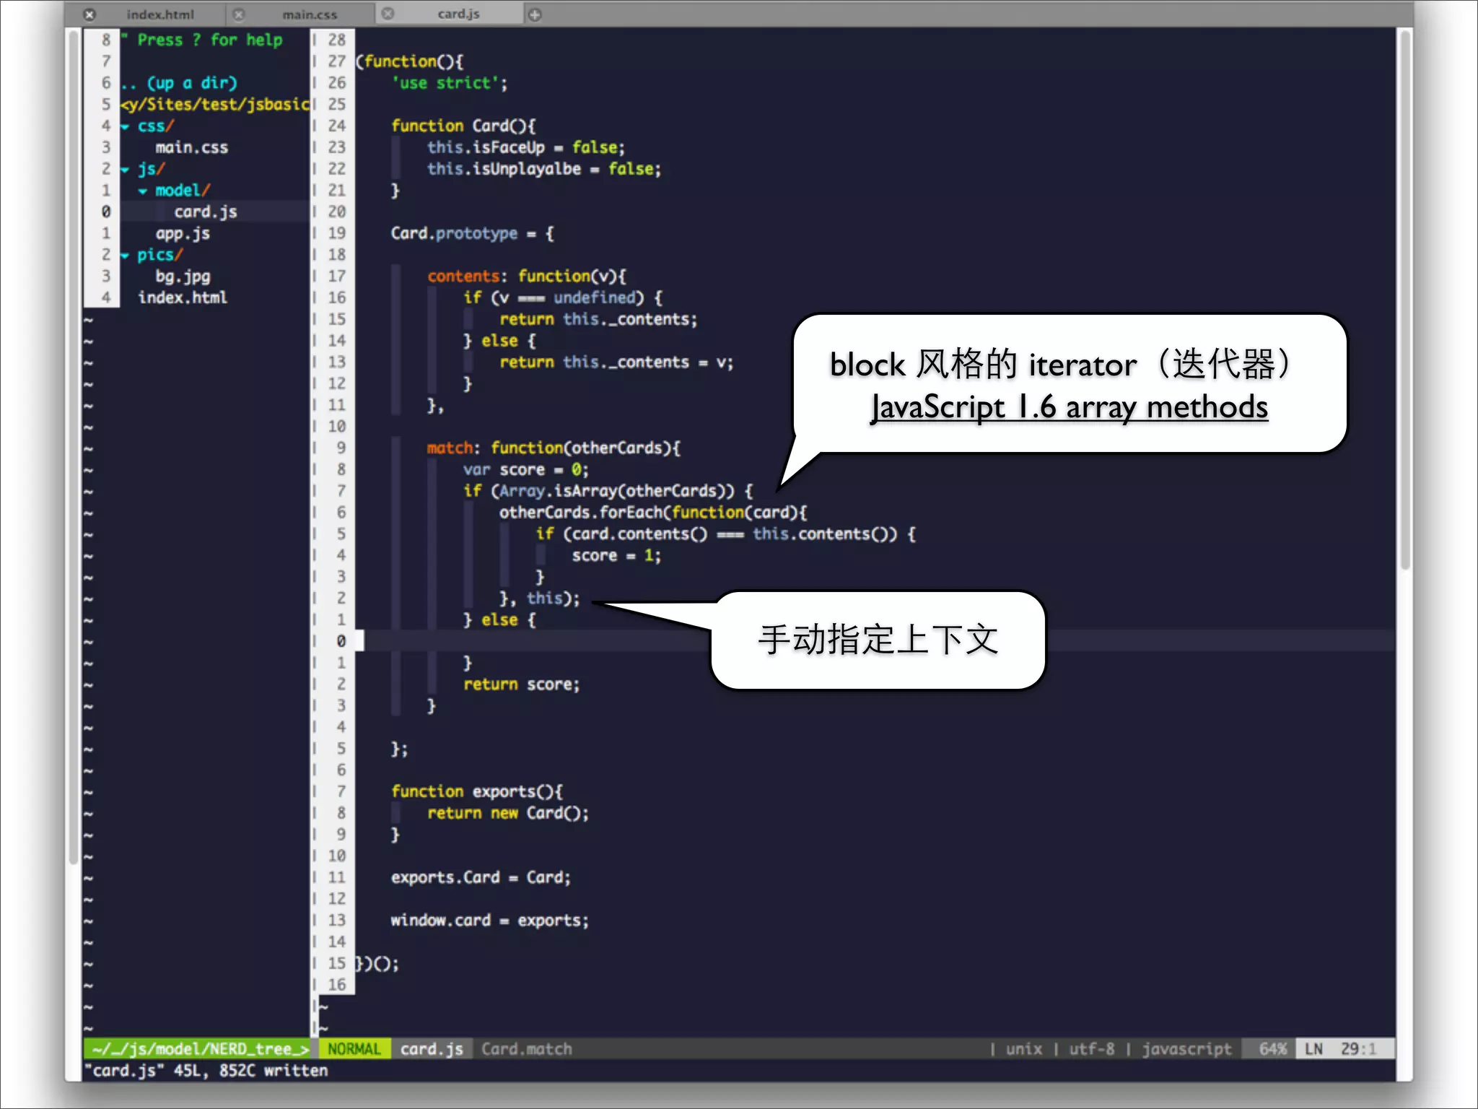Click the 64% position indicator

[1272, 1048]
